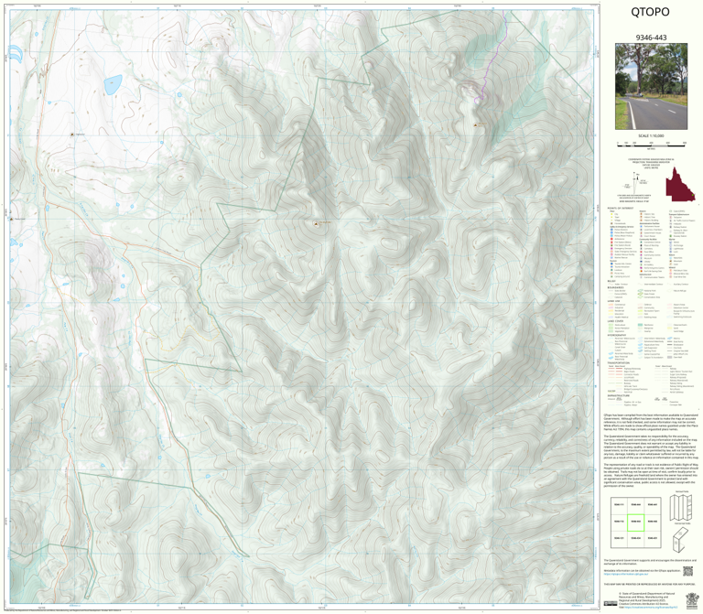The height and width of the screenshot is (614, 703).
Task: Click the BOUNDARIES legend heading
Action: [x=615, y=287]
